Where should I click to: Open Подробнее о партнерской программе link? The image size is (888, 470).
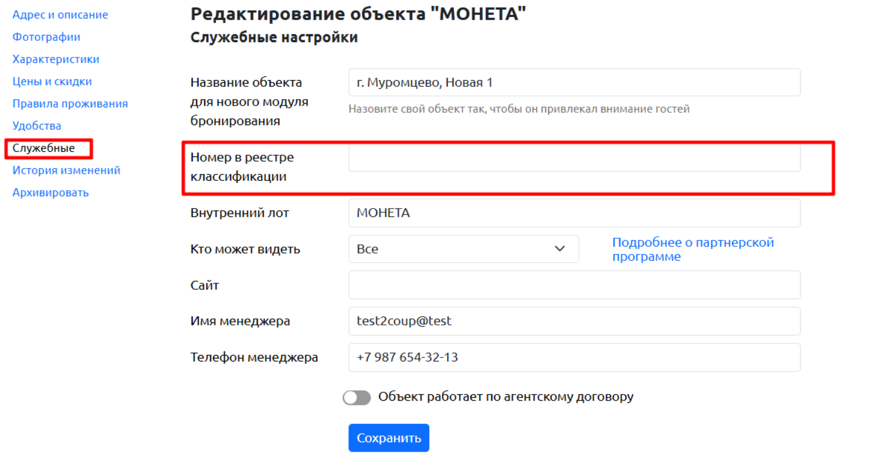click(693, 250)
